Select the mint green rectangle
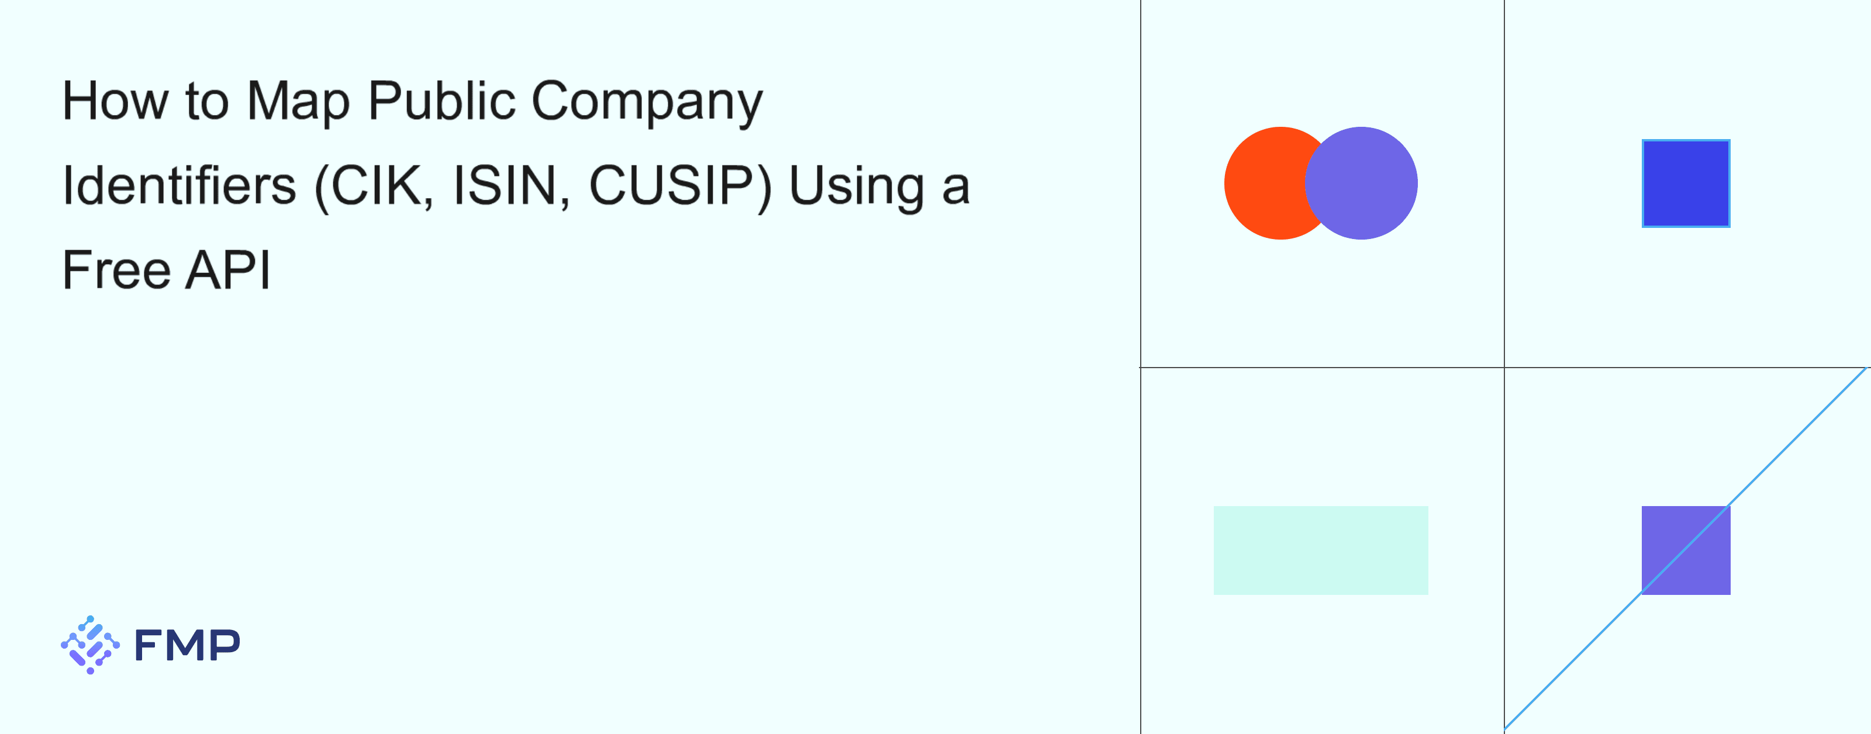Viewport: 1871px width, 734px height. 1320,550
